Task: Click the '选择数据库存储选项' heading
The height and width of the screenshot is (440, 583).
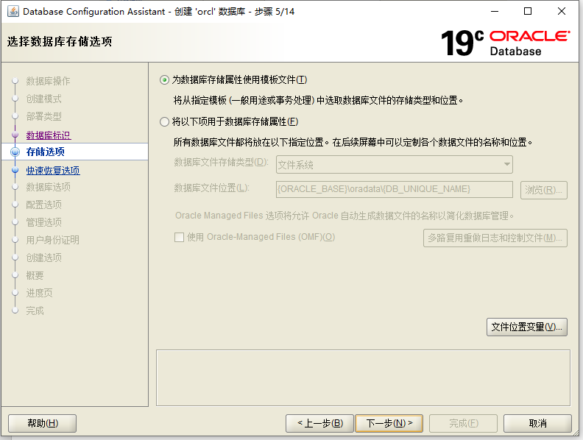Action: [x=60, y=41]
